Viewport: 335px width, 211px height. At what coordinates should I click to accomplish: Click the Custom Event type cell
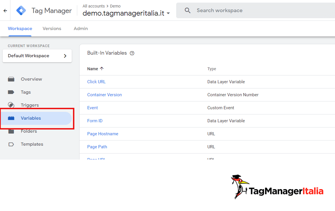coord(221,108)
